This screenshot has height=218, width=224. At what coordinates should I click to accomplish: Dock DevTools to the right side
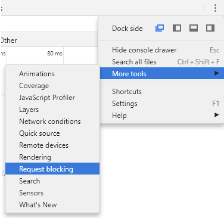tap(210, 28)
